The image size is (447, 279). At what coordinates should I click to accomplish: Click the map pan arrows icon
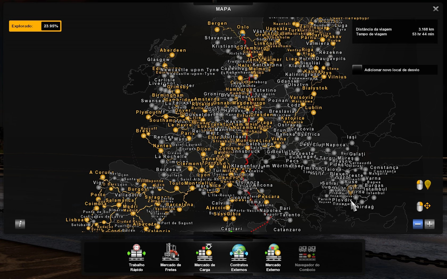(x=427, y=206)
